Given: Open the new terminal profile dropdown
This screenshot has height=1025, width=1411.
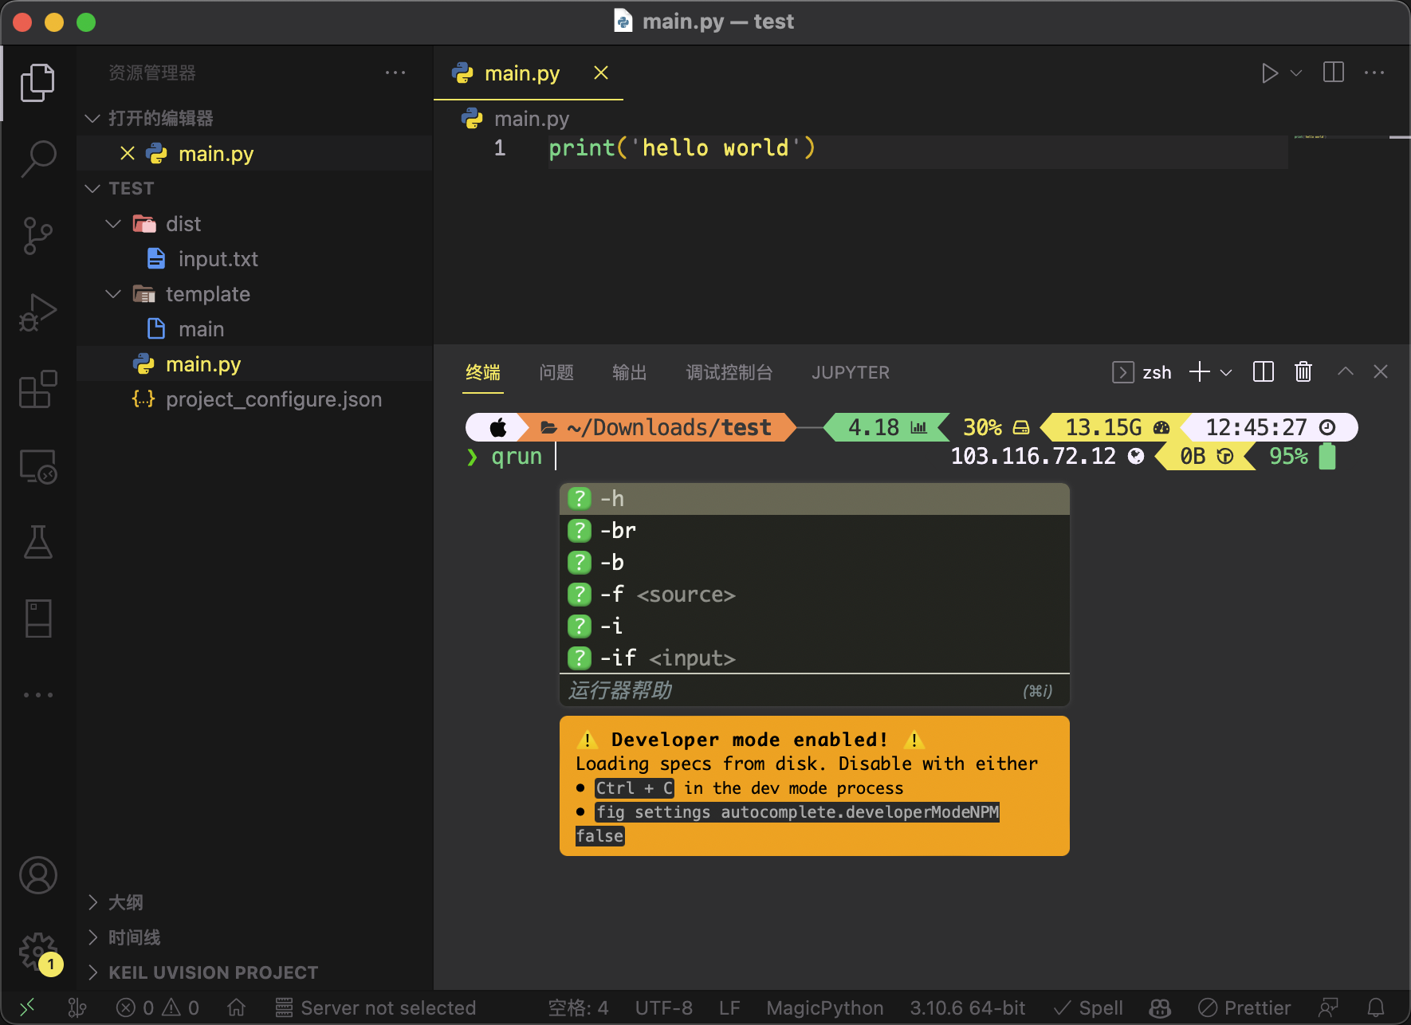Looking at the screenshot, I should coord(1227,372).
